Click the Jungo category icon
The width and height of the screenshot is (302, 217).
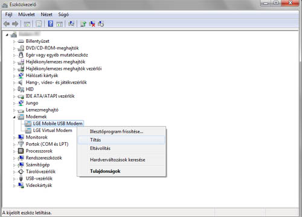coord(21,103)
